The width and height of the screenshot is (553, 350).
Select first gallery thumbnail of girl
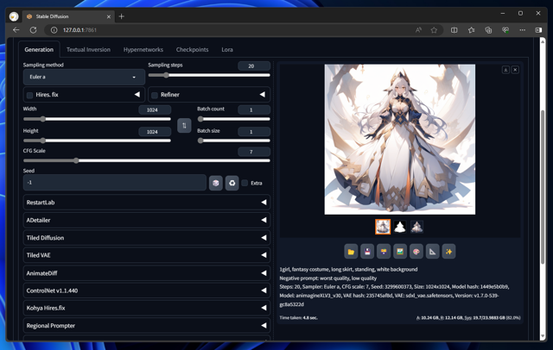(383, 227)
